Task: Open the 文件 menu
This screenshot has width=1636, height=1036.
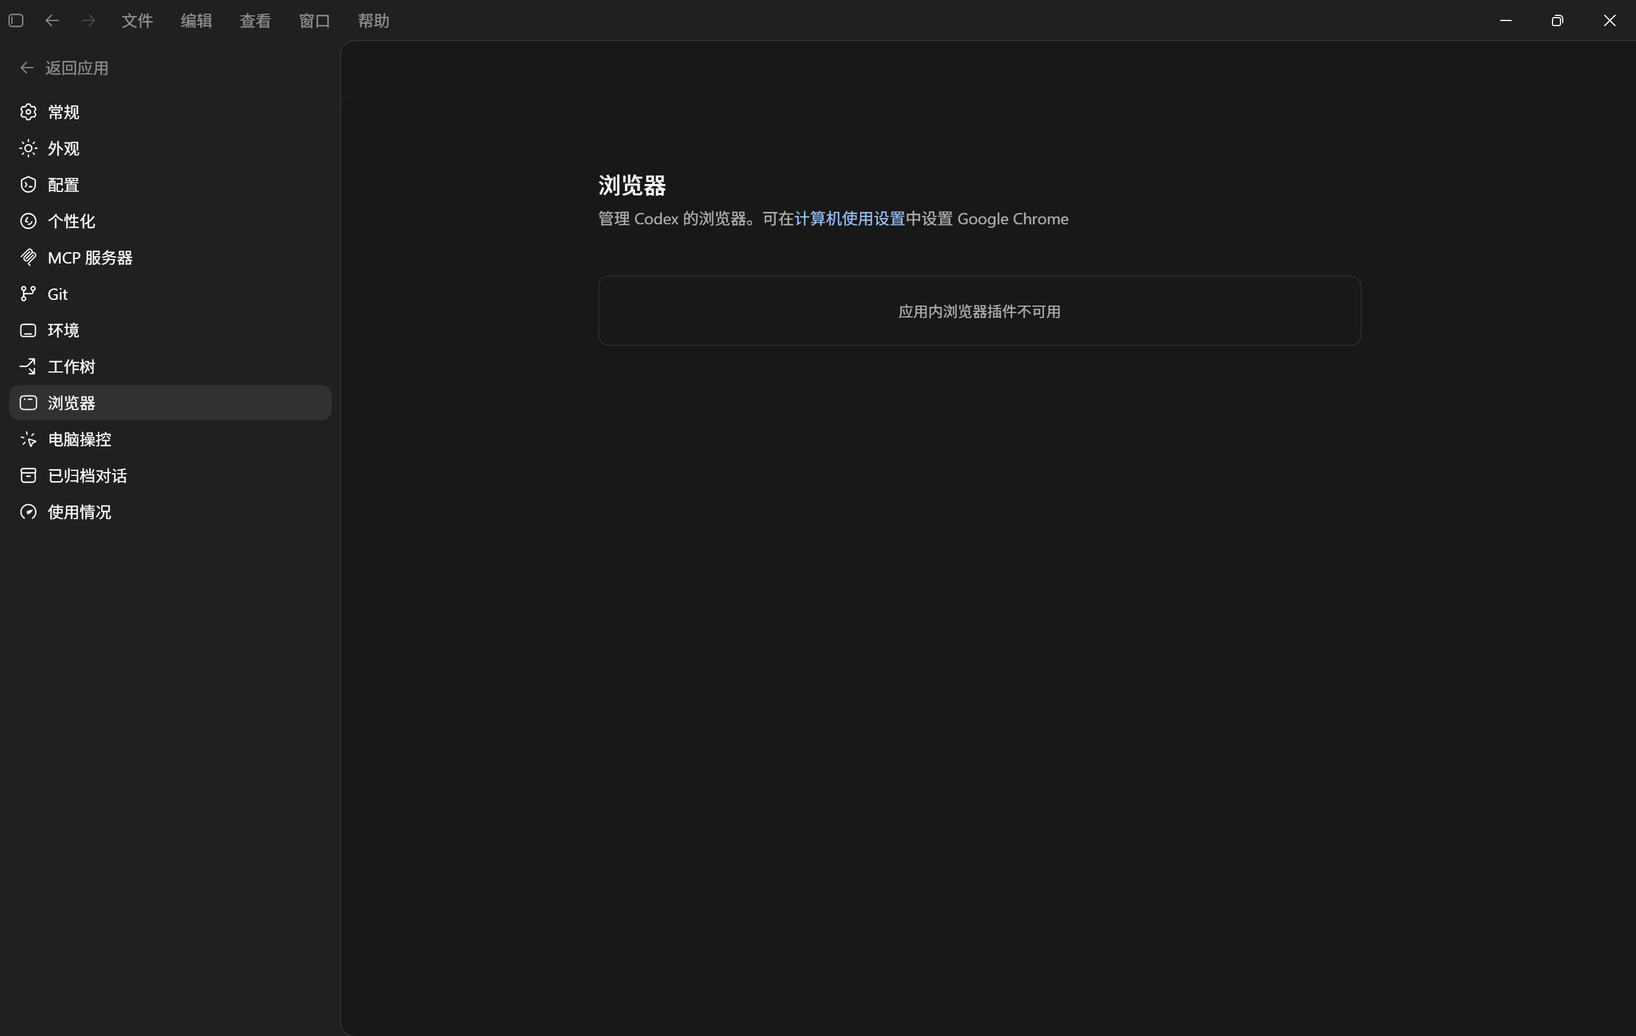Action: click(x=137, y=20)
